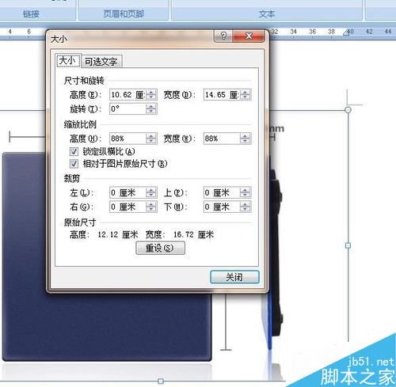The width and height of the screenshot is (396, 387).
Task: Click the help question mark button
Action: pos(223,36)
